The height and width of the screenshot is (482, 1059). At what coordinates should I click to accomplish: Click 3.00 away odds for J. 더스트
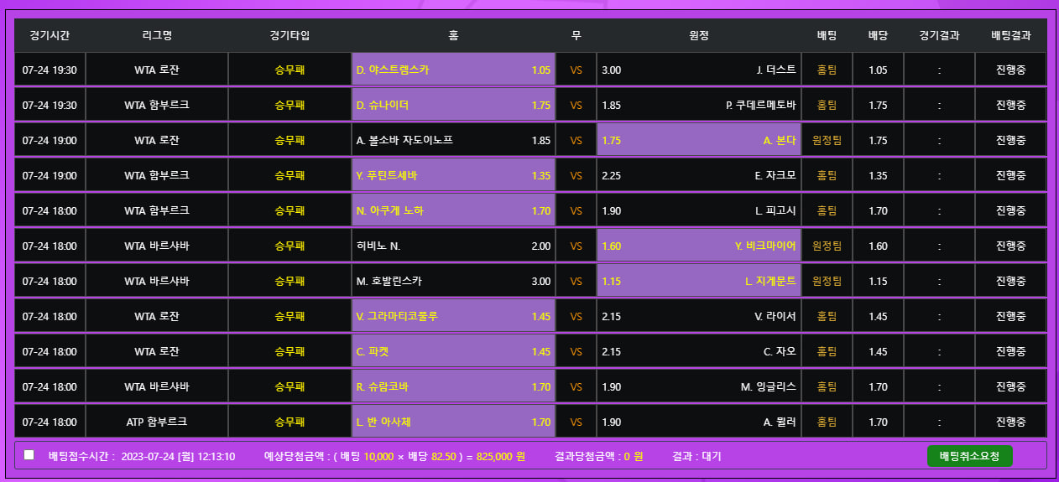point(612,70)
